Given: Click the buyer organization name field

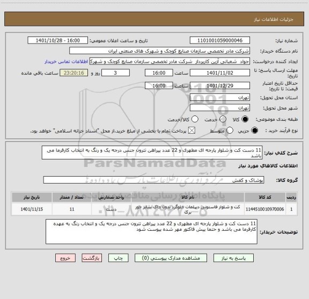Looking at the screenshot, I should [x=160, y=51].
